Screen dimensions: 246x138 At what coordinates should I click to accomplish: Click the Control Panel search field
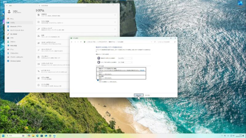[167, 42]
